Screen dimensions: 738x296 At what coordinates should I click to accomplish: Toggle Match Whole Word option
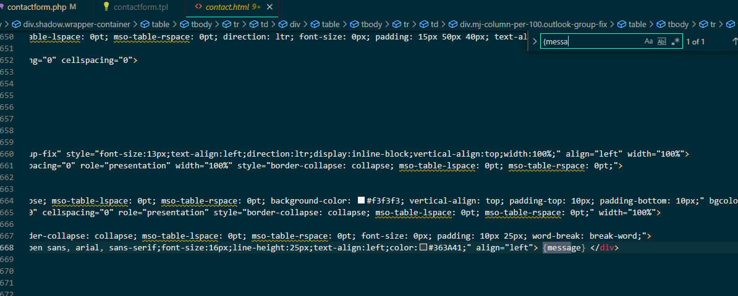point(662,41)
